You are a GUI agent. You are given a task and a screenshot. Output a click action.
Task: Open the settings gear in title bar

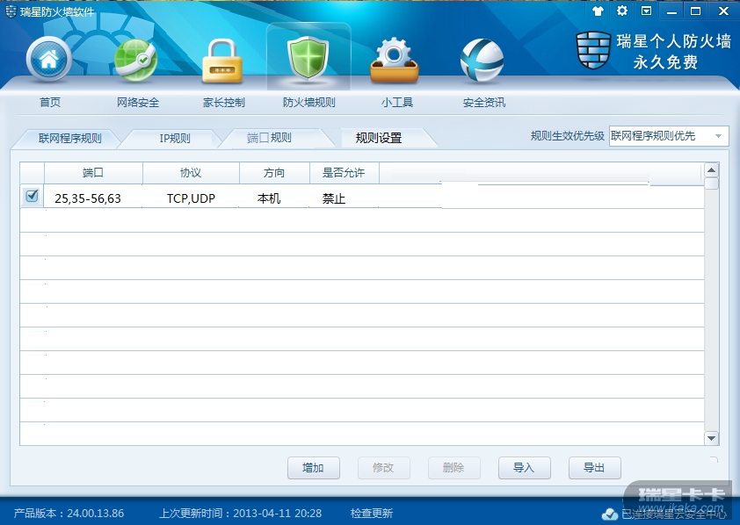pyautogui.click(x=622, y=11)
